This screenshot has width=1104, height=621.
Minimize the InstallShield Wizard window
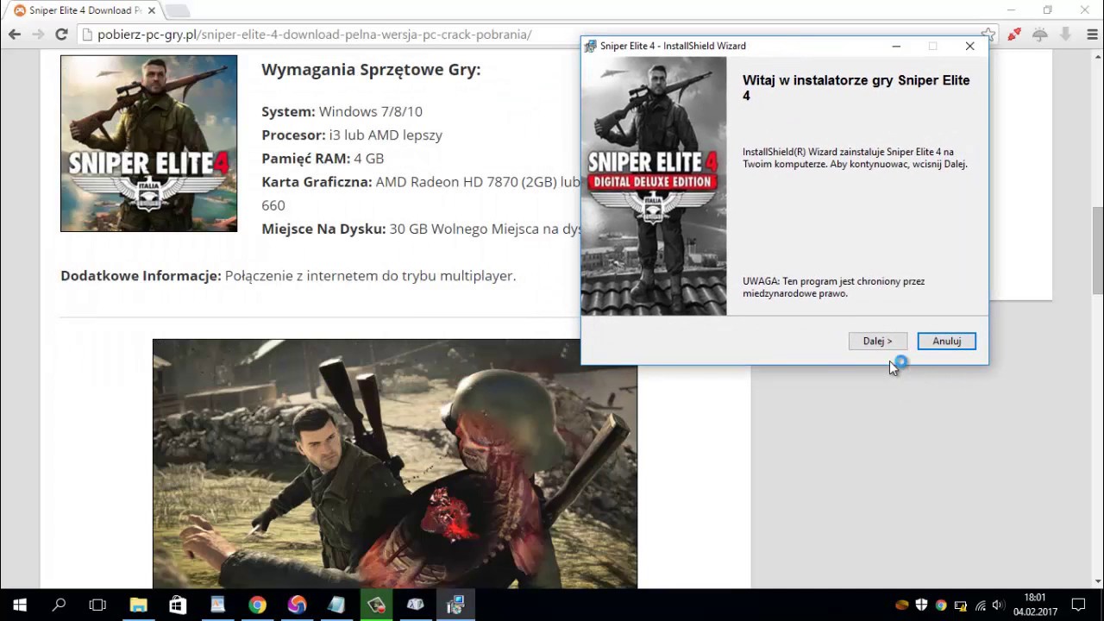pos(896,46)
